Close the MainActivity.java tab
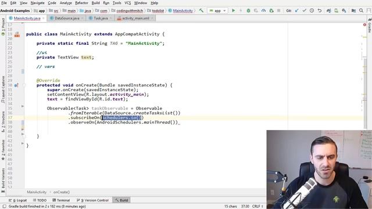372x209 pixels. [x=44, y=18]
